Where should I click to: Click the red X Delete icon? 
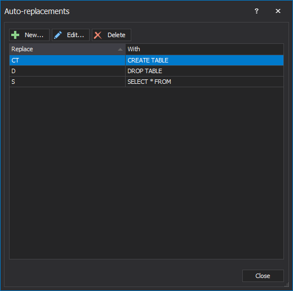(x=98, y=35)
